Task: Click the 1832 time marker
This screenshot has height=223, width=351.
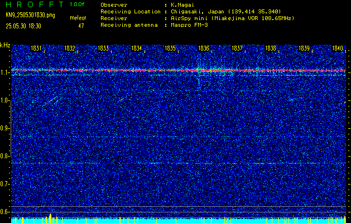Action: (70, 48)
